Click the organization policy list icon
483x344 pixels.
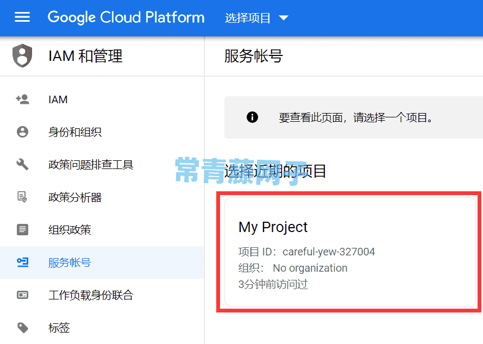pyautogui.click(x=22, y=230)
